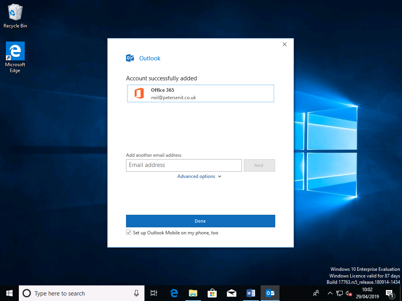Click the Outlook logo icon in dialog

[130, 58]
